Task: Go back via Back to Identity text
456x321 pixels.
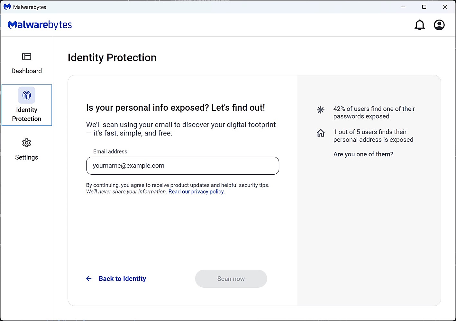Action: pyautogui.click(x=122, y=279)
